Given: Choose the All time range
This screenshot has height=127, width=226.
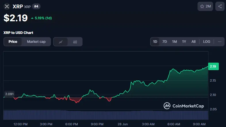Looking at the screenshot, I should click(x=194, y=42).
